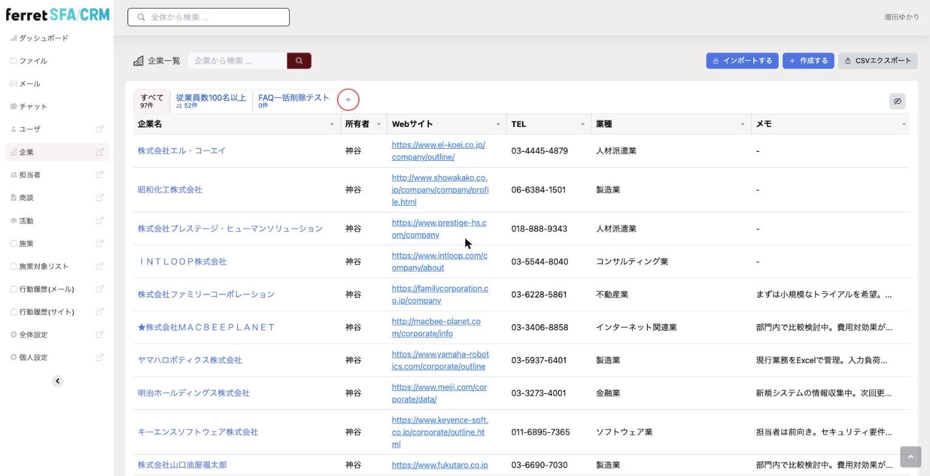The width and height of the screenshot is (930, 476).
Task: Open 活動 external link icon in sidebar
Action: [100, 220]
